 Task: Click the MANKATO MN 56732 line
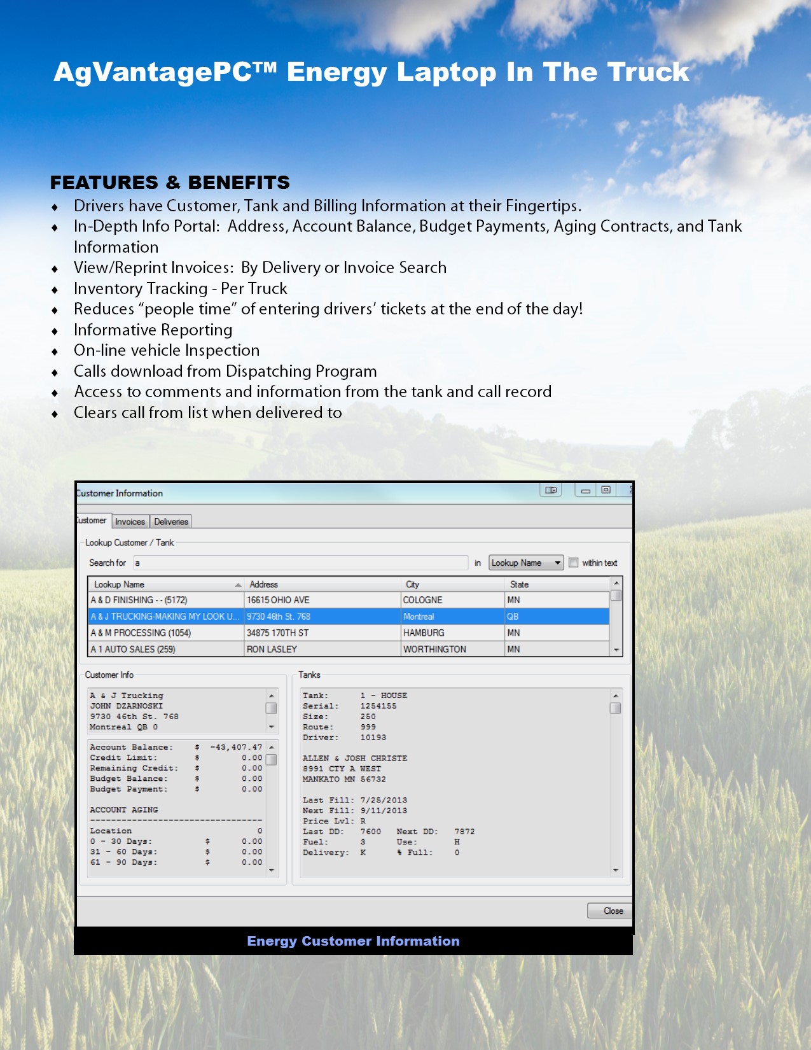[x=344, y=780]
